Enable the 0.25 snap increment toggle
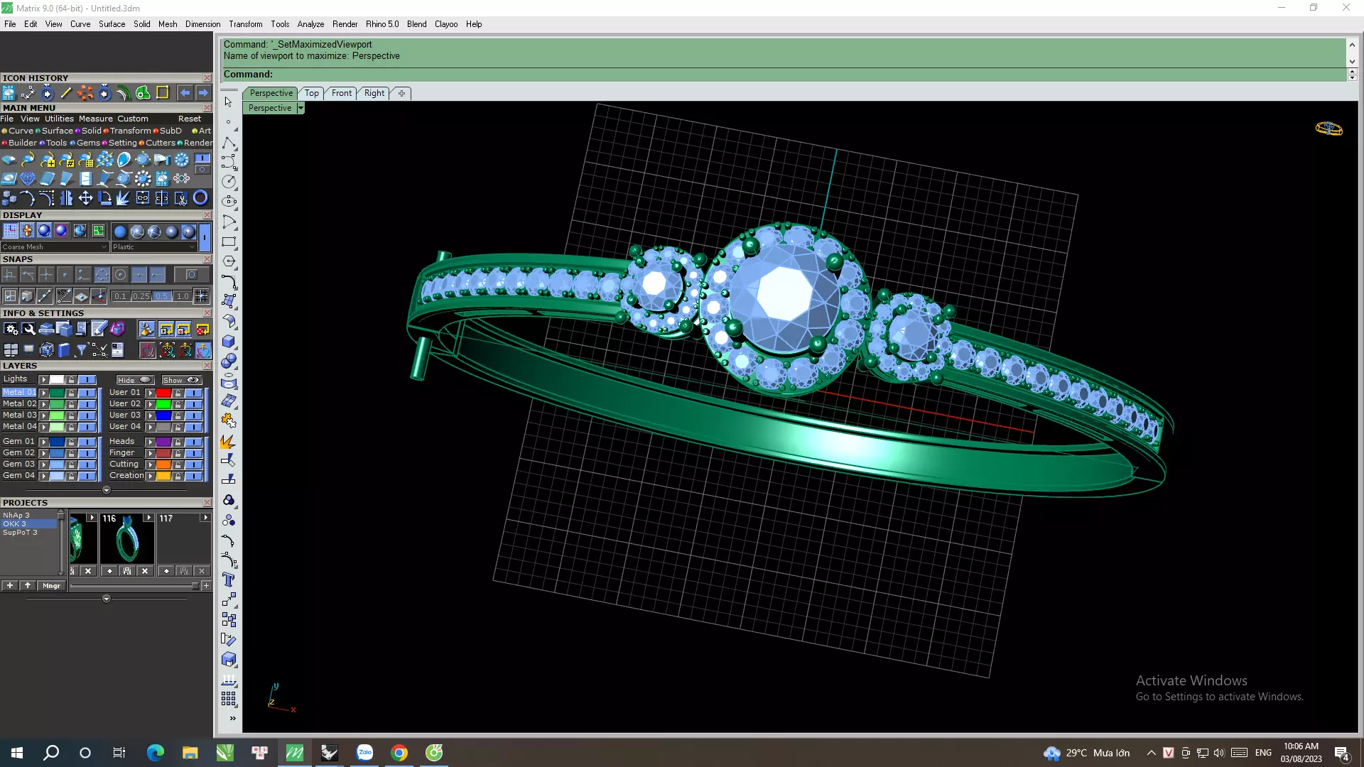 pyautogui.click(x=141, y=296)
